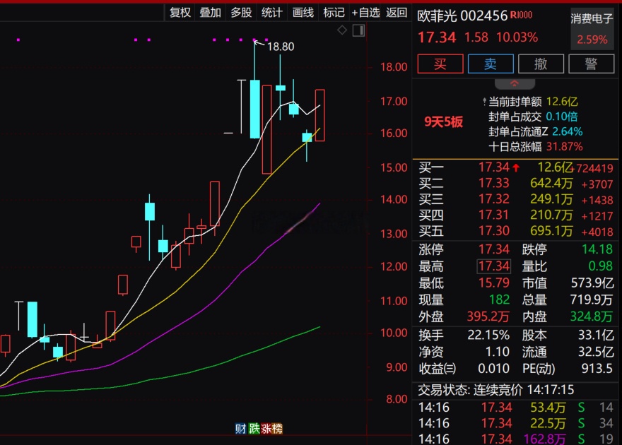
Task: Open the 多股 multi-stock view dropdown
Action: [x=241, y=12]
